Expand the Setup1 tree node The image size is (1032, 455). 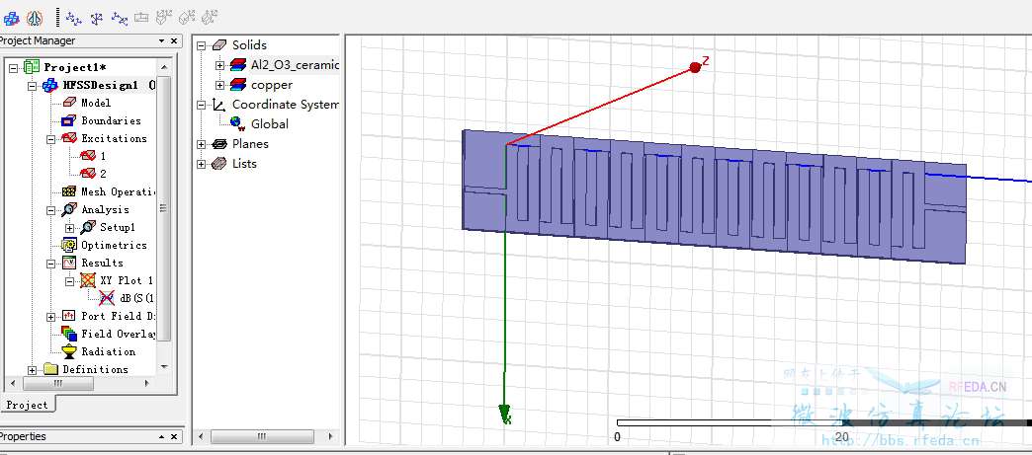click(x=70, y=227)
